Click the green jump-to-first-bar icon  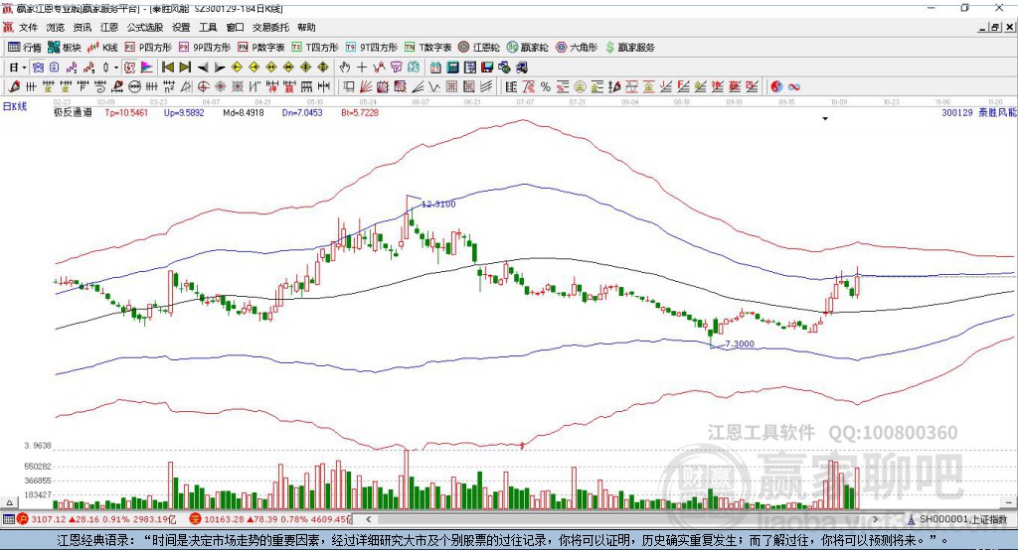pyautogui.click(x=167, y=68)
